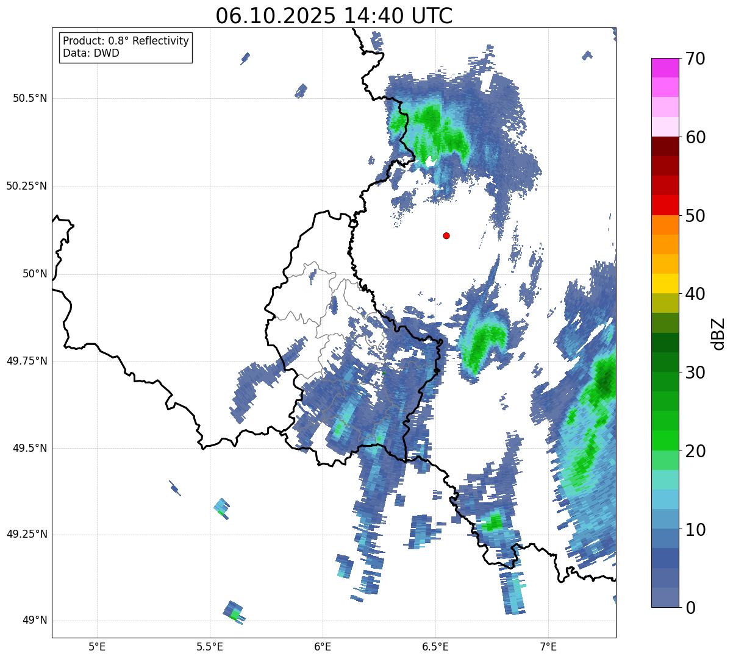
Task: Pick the turquoise colorbar swatch below 20
Action: tap(665, 480)
